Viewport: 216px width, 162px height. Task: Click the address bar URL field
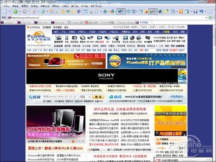point(107,18)
